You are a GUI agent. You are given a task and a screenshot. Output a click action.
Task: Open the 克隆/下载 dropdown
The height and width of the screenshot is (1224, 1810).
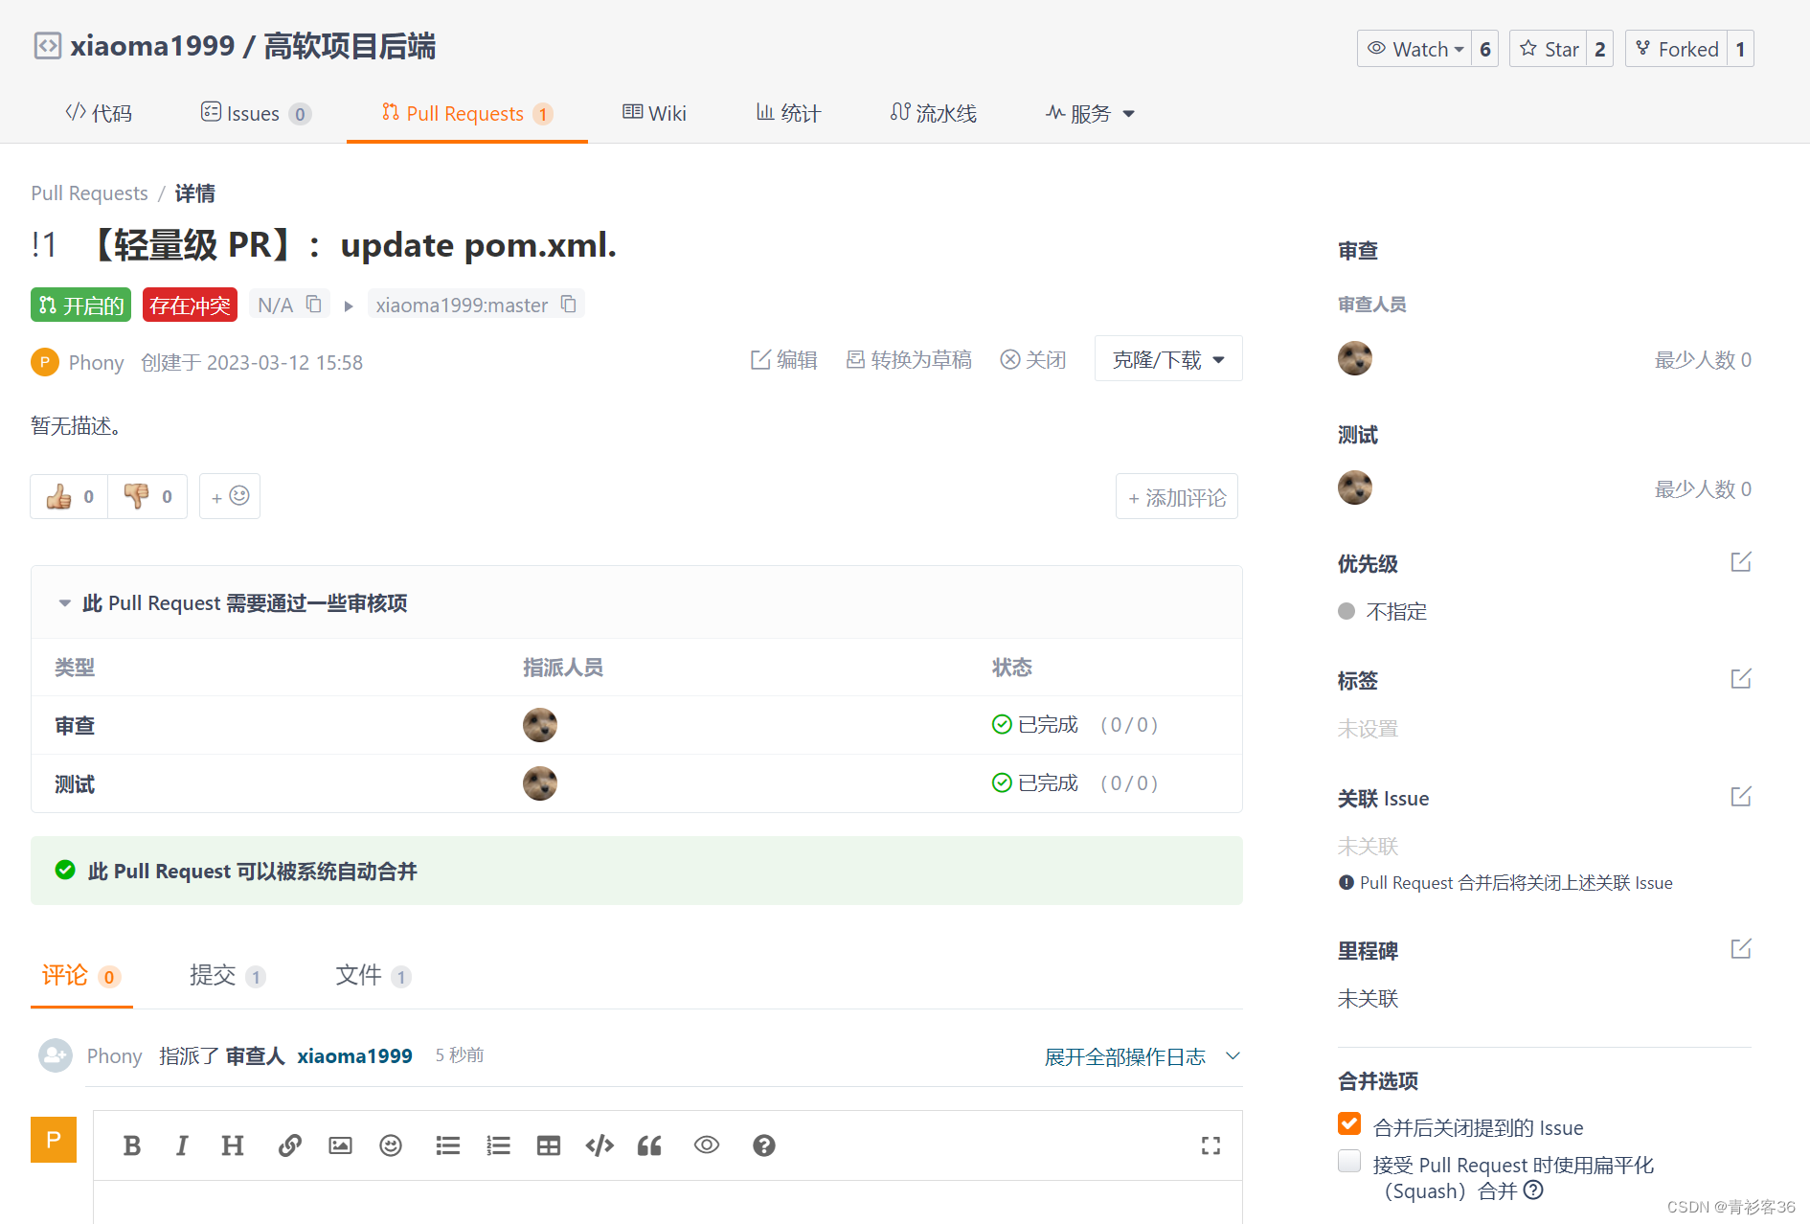coord(1167,358)
